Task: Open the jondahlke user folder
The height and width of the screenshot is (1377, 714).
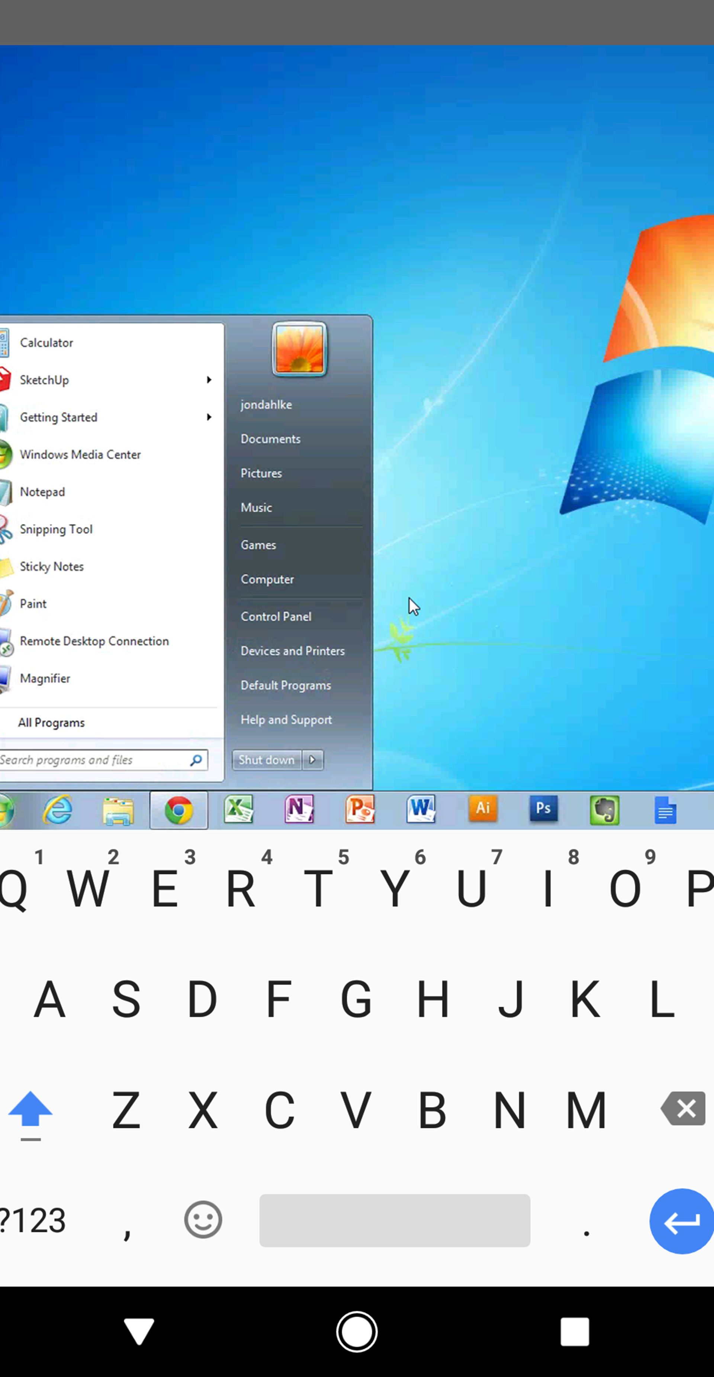Action: [266, 405]
